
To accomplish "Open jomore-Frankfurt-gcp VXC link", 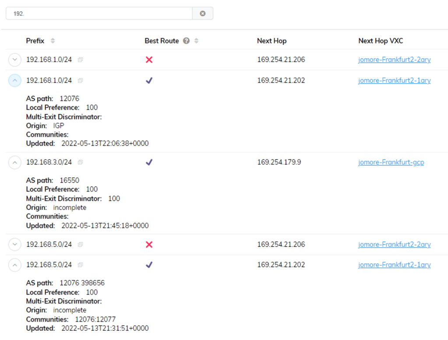I will (391, 163).
